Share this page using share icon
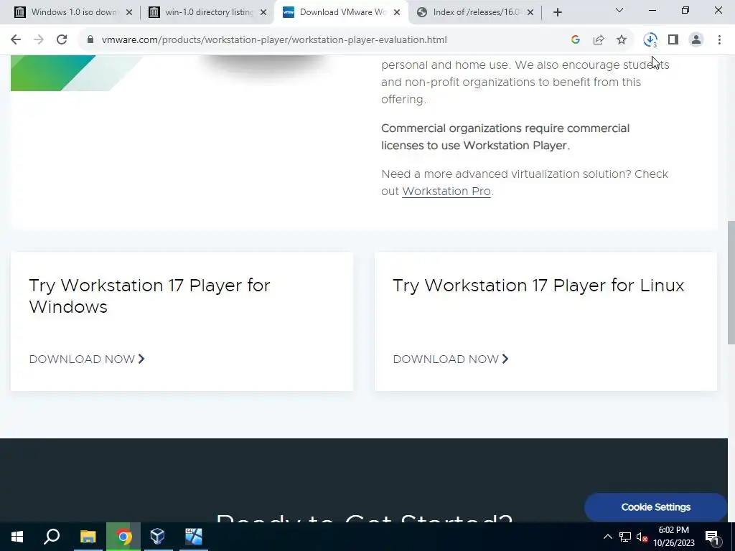The image size is (735, 551). pyautogui.click(x=599, y=40)
